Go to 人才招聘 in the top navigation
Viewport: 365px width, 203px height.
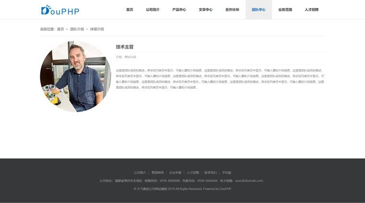coord(312,10)
